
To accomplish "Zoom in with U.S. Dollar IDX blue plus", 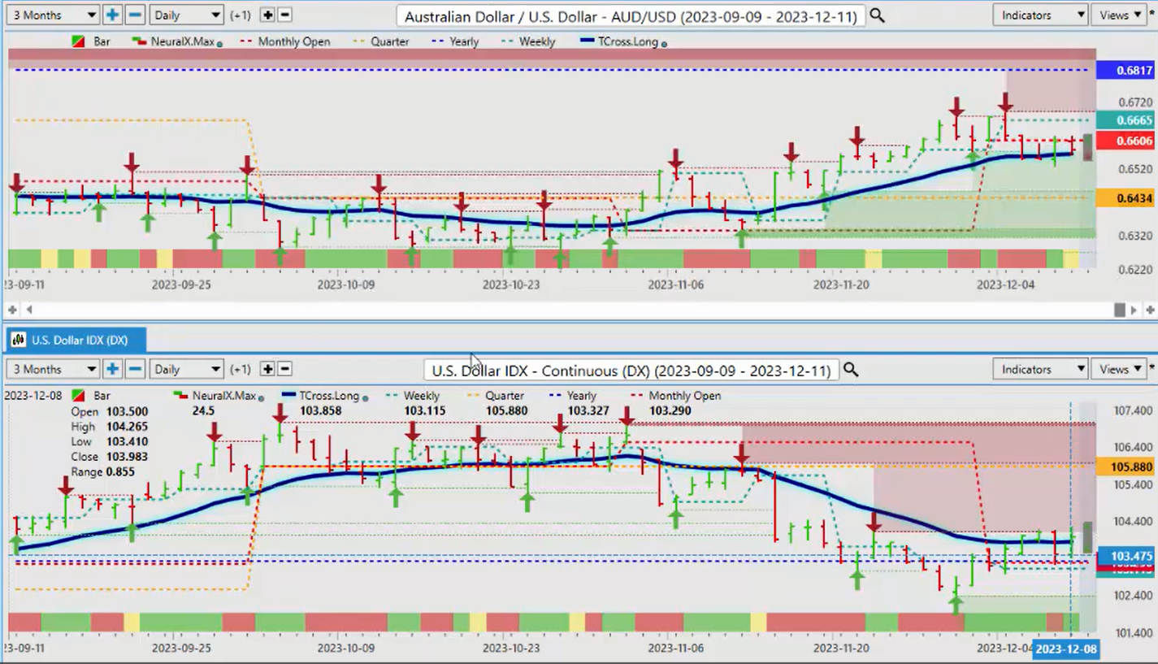I will point(112,369).
